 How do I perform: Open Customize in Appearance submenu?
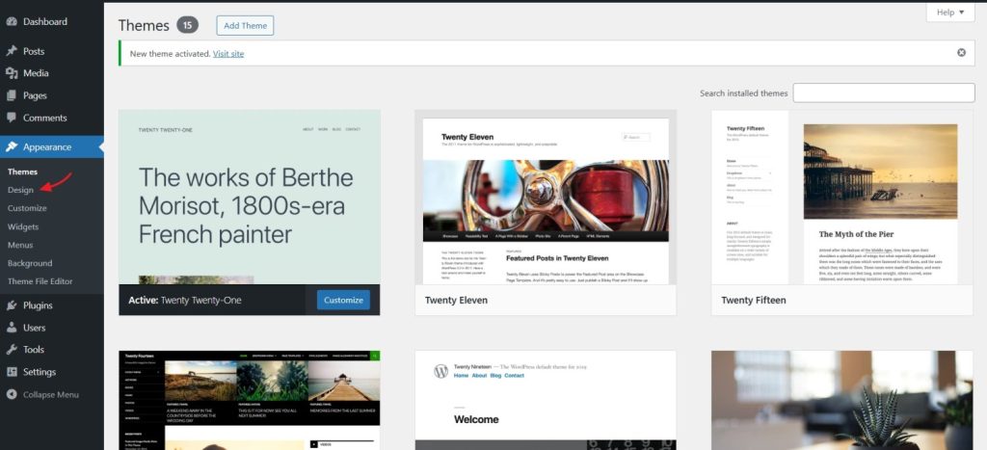[27, 208]
